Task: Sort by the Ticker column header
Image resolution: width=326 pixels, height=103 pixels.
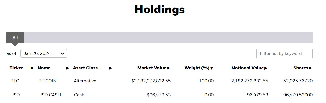Action: click(x=16, y=68)
